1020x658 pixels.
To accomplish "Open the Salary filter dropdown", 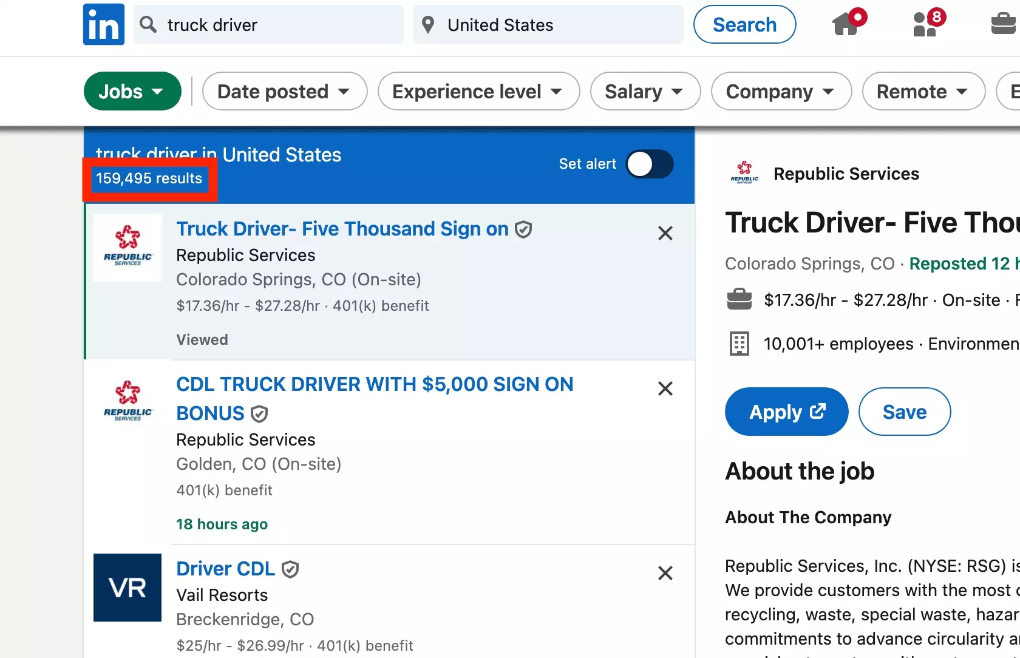I will pos(645,91).
